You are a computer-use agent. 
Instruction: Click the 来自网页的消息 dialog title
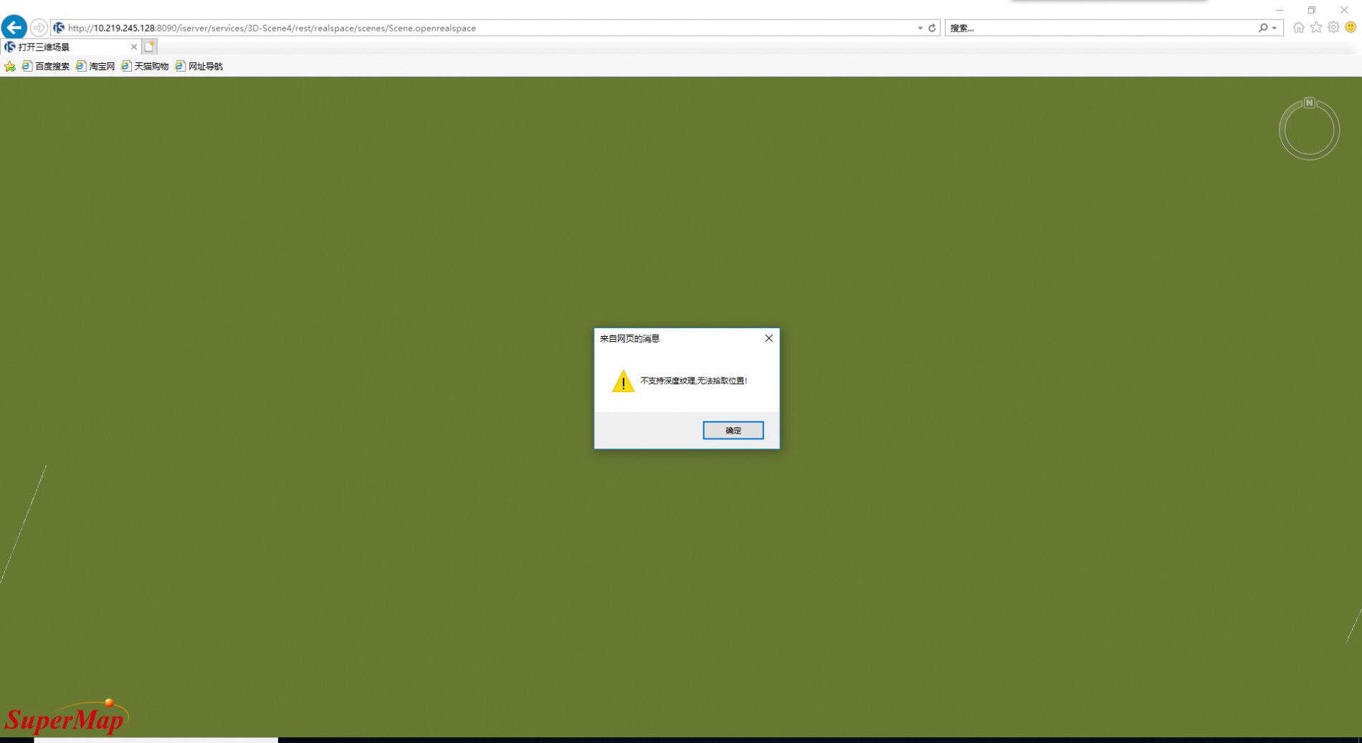[x=629, y=338]
